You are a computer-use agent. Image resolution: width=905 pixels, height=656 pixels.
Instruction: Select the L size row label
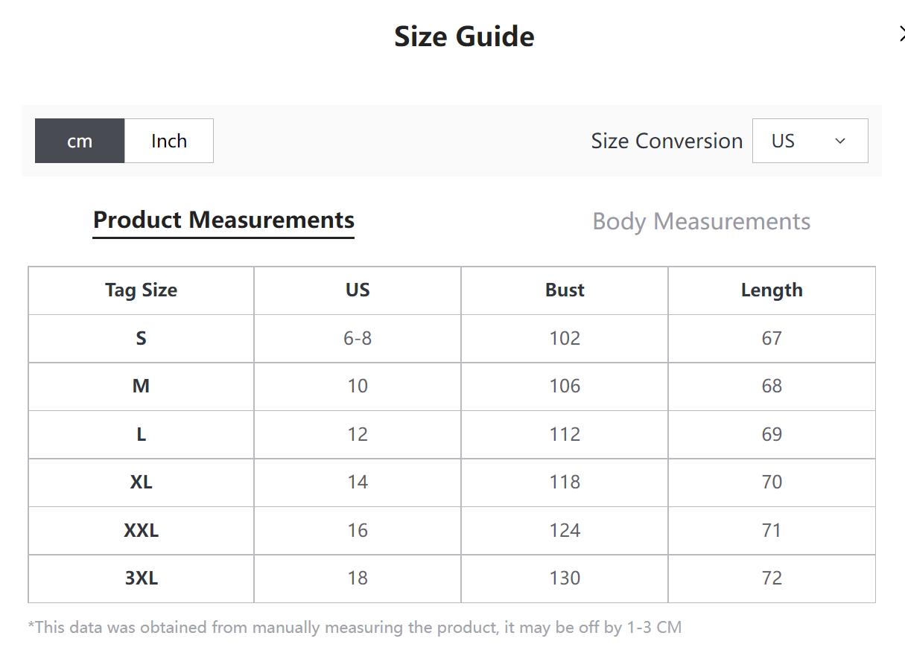pos(141,435)
